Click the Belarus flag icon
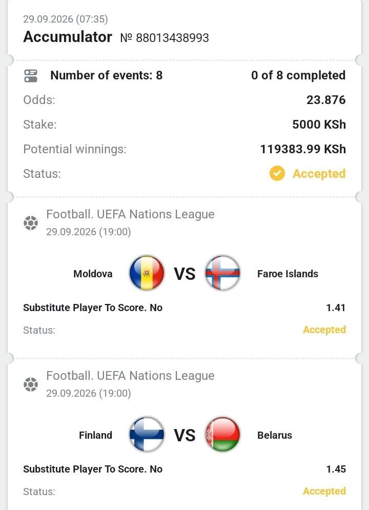The image size is (369, 510). pyautogui.click(x=223, y=434)
